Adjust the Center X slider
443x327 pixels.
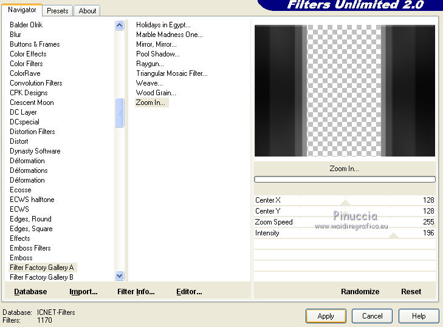[345, 200]
